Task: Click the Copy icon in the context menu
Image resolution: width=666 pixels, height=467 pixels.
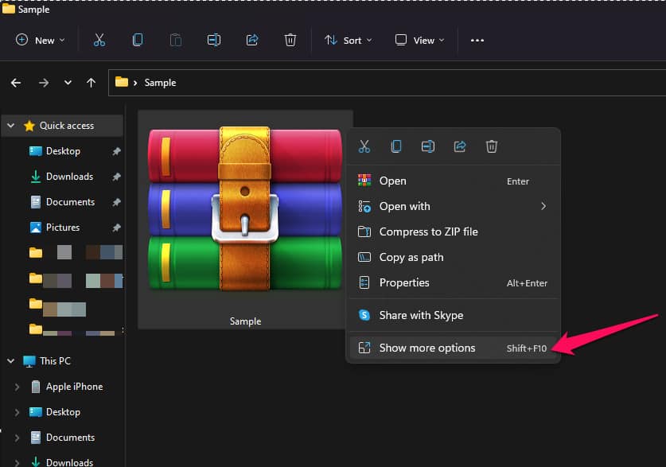Action: (395, 146)
